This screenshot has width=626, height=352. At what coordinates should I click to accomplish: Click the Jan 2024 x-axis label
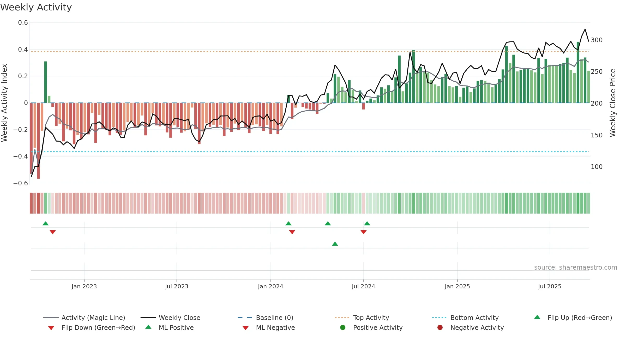(x=270, y=286)
